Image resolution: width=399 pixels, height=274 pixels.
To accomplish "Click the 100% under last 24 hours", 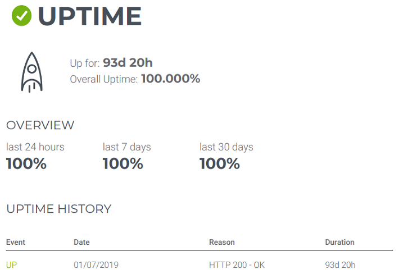I will click(26, 163).
